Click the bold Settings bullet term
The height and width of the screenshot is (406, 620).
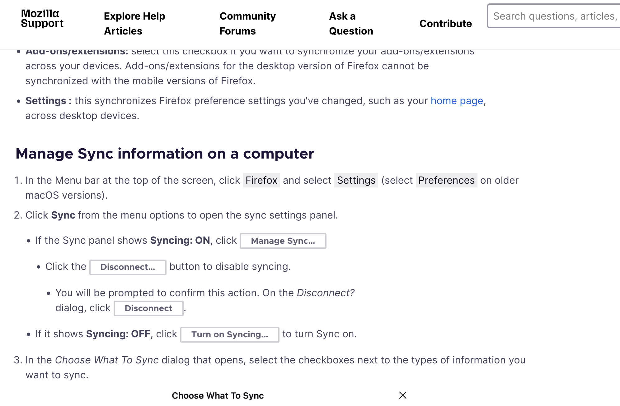(x=46, y=101)
